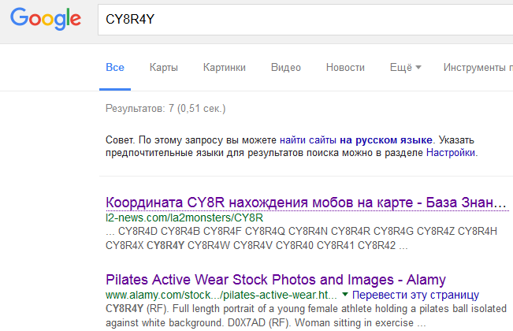The image size is (513, 331).
Task: Switch to the Видео tab
Action: pos(285,67)
